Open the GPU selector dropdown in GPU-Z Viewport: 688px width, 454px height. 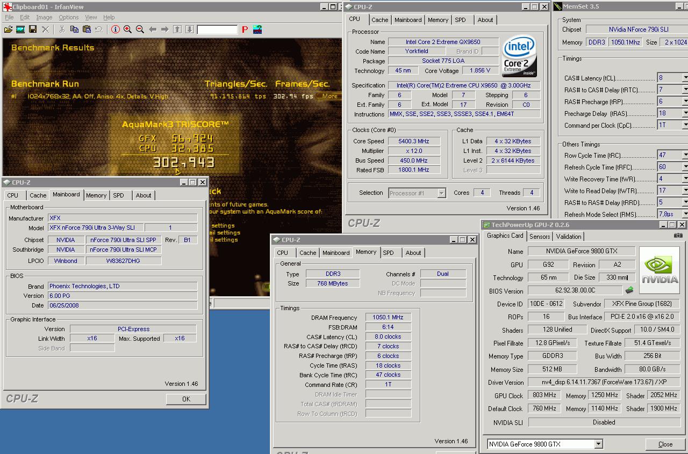(x=598, y=444)
